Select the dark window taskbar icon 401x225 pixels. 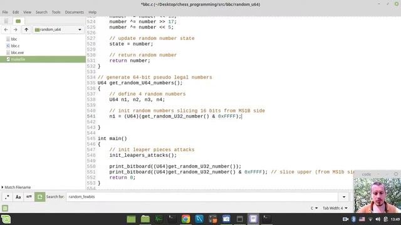tap(239, 219)
